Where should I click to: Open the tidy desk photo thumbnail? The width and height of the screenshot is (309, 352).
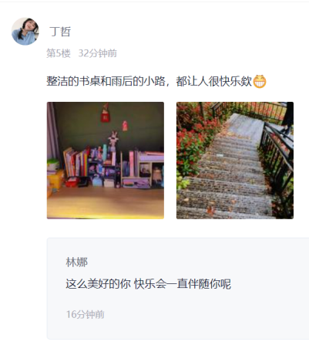tap(106, 161)
